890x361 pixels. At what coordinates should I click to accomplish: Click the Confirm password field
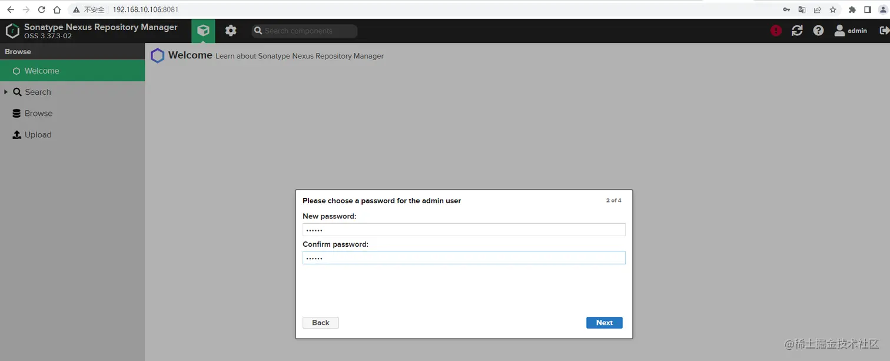click(464, 258)
